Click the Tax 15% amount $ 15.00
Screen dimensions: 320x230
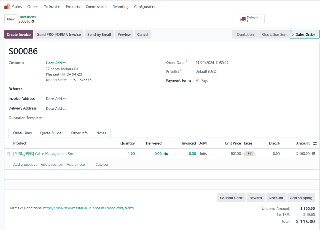[x=309, y=215]
